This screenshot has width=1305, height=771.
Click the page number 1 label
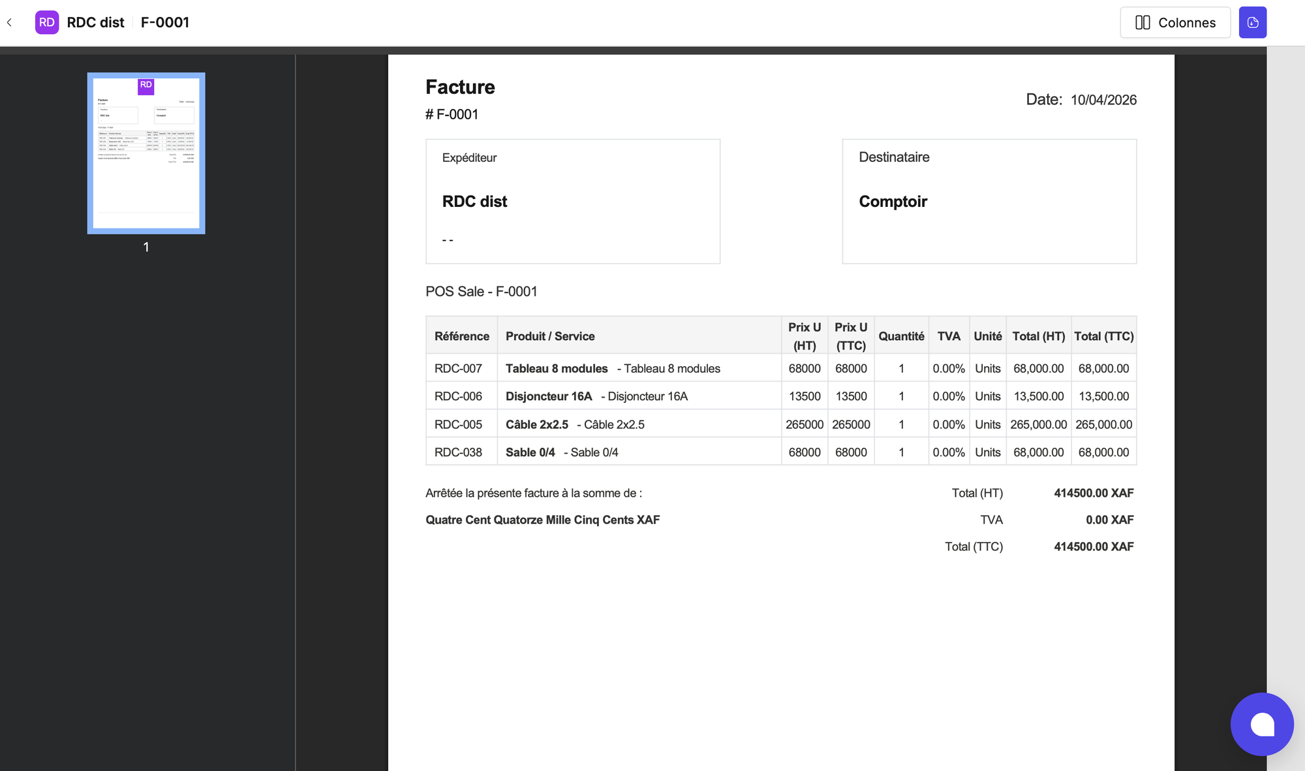[x=146, y=247]
